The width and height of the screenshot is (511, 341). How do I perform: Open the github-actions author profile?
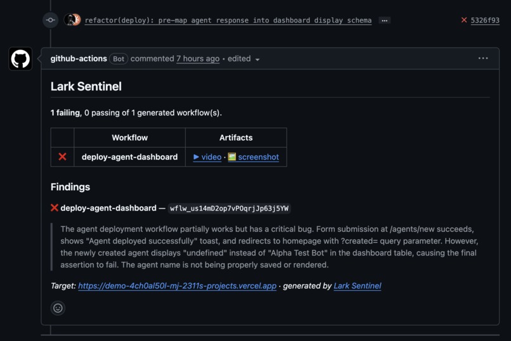tap(79, 58)
